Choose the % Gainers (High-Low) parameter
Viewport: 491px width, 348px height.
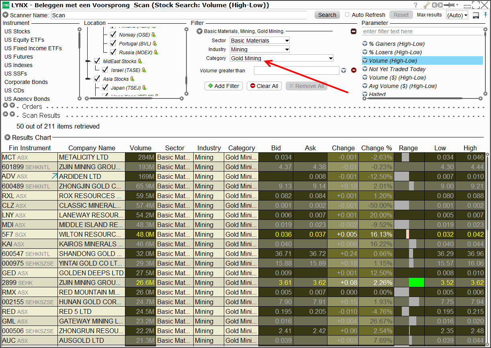pyautogui.click(x=397, y=44)
